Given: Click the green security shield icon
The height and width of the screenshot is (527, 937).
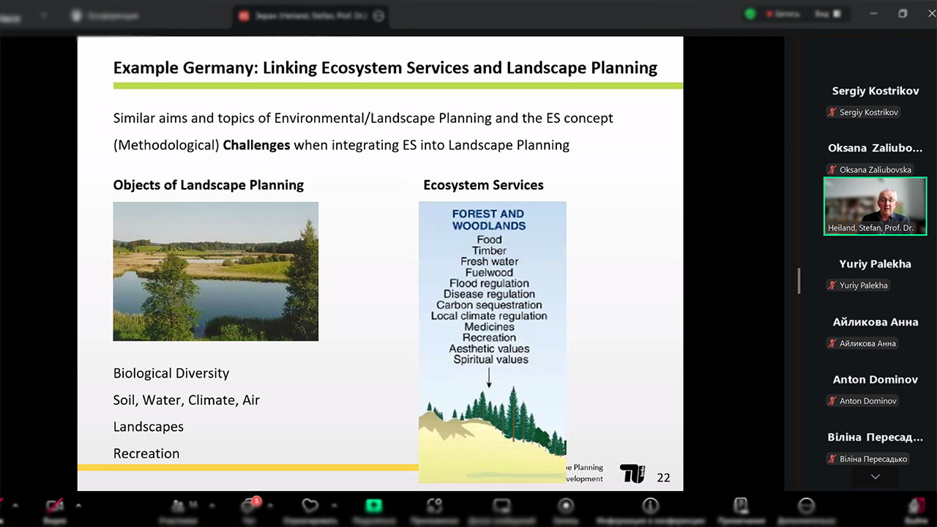Looking at the screenshot, I should point(750,14).
